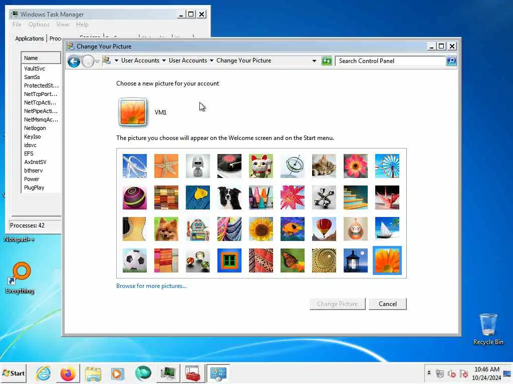Click in the Search Control Panel field
This screenshot has width=513, height=384.
[391, 61]
